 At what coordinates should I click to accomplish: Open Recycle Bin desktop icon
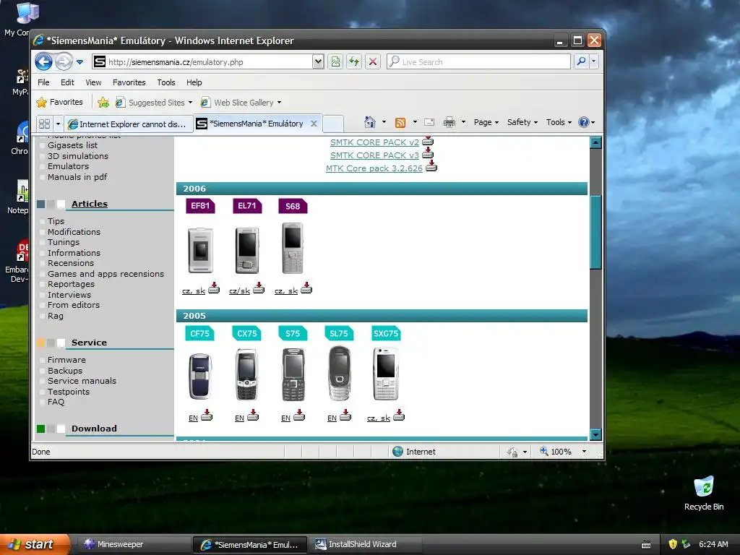704,493
